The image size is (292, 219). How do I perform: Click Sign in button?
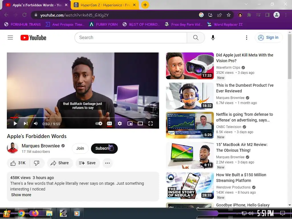click(269, 38)
